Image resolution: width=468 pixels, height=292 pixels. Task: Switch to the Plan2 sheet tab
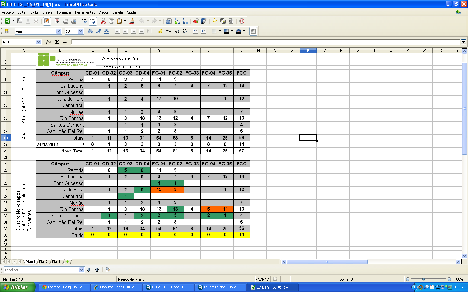[x=43, y=262]
